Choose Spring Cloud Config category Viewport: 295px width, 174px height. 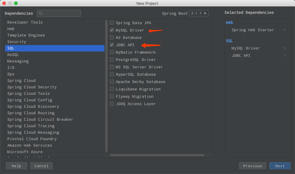click(55, 100)
